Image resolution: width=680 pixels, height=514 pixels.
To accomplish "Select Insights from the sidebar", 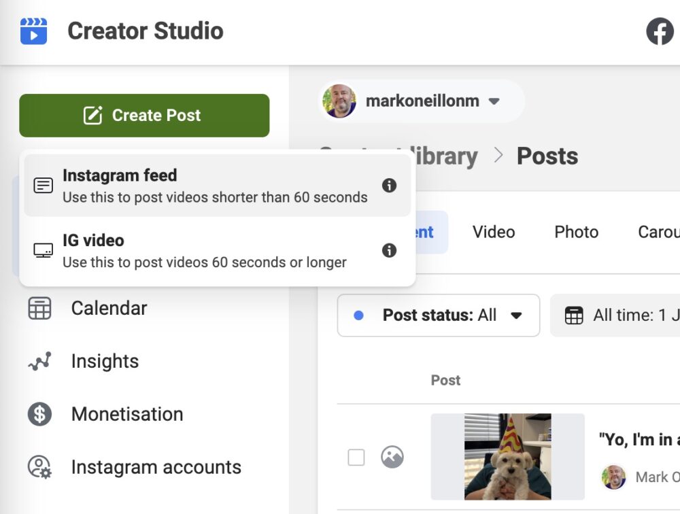I will pyautogui.click(x=105, y=361).
